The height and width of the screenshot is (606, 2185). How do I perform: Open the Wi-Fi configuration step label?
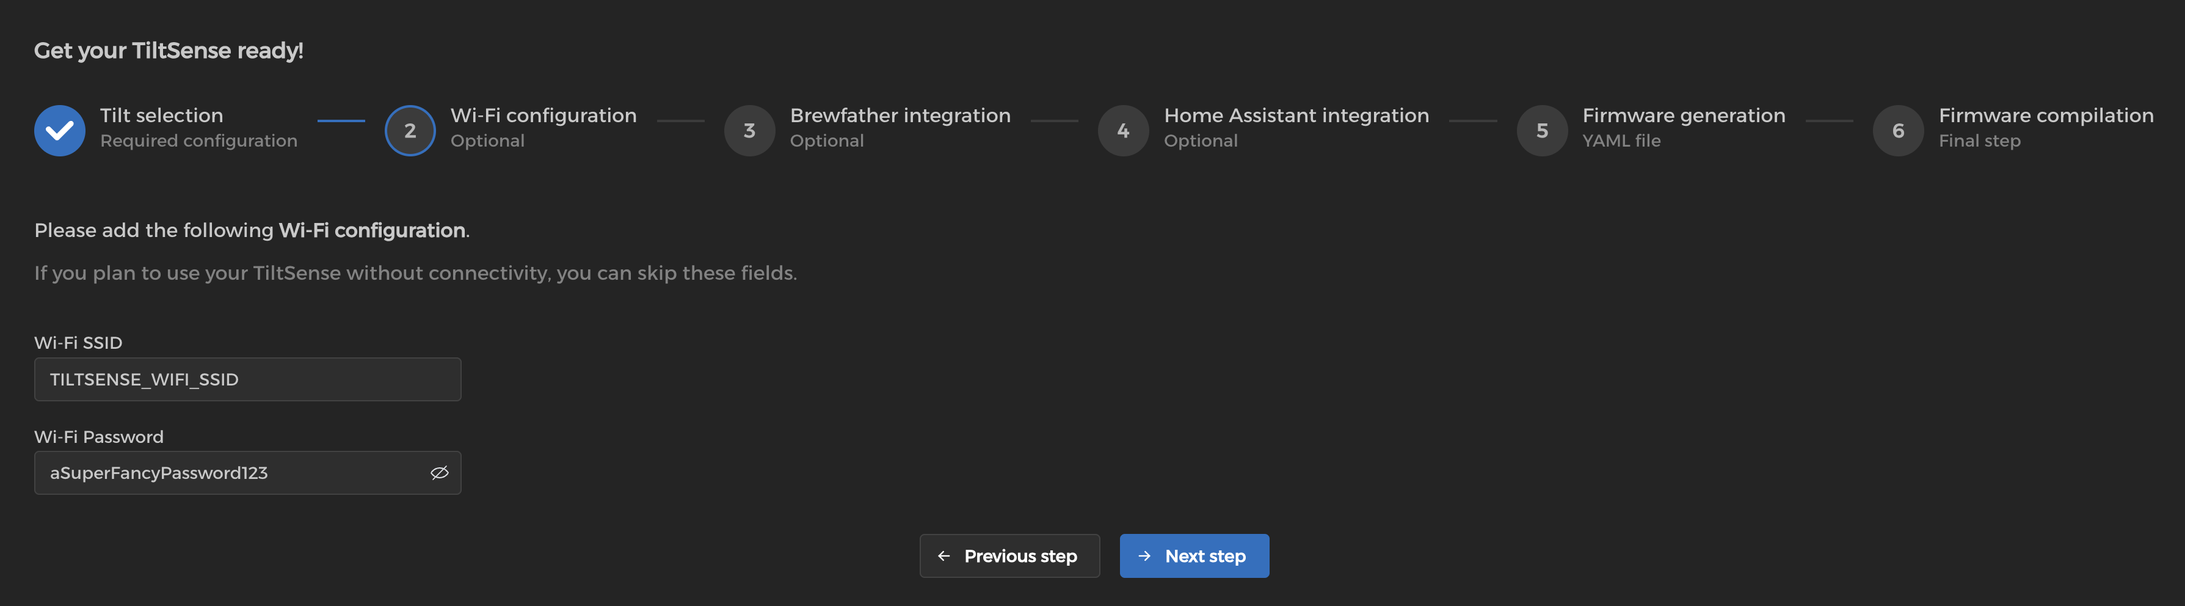pyautogui.click(x=543, y=115)
